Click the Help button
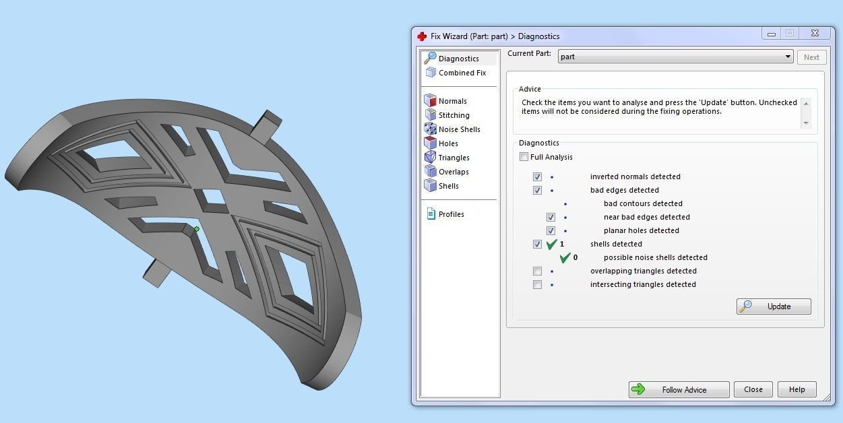The height and width of the screenshot is (423, 843). click(x=797, y=389)
